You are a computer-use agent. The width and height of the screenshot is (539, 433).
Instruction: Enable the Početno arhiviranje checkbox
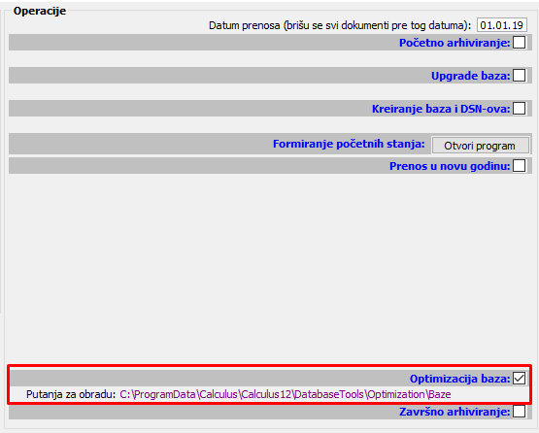tap(519, 43)
